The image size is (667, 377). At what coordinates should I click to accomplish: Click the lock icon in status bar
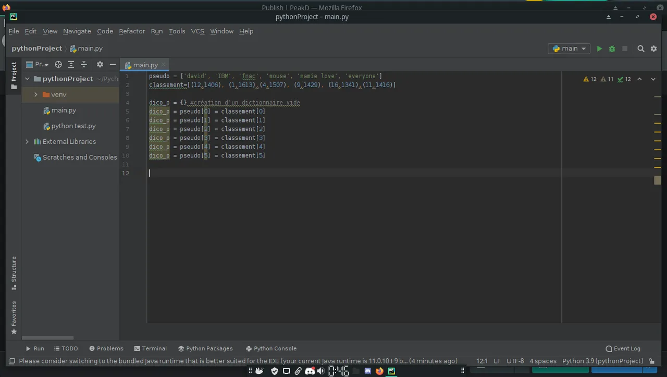[652, 361]
